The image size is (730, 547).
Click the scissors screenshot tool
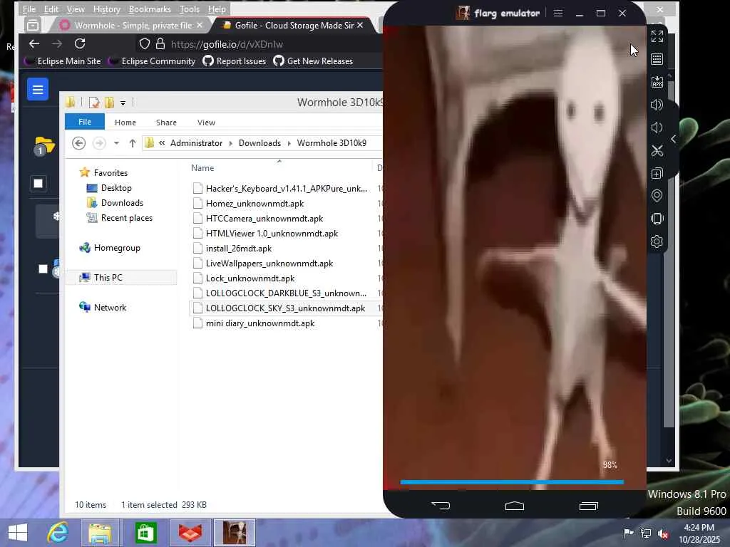pos(657,150)
